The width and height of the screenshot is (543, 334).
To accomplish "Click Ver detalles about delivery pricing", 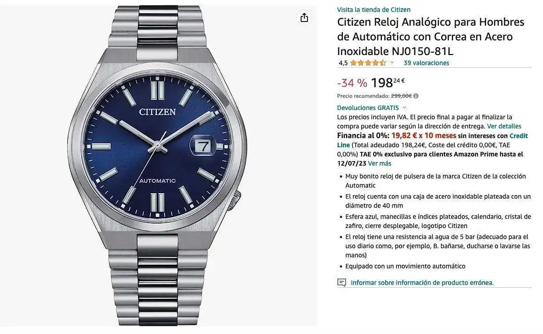I will [504, 126].
